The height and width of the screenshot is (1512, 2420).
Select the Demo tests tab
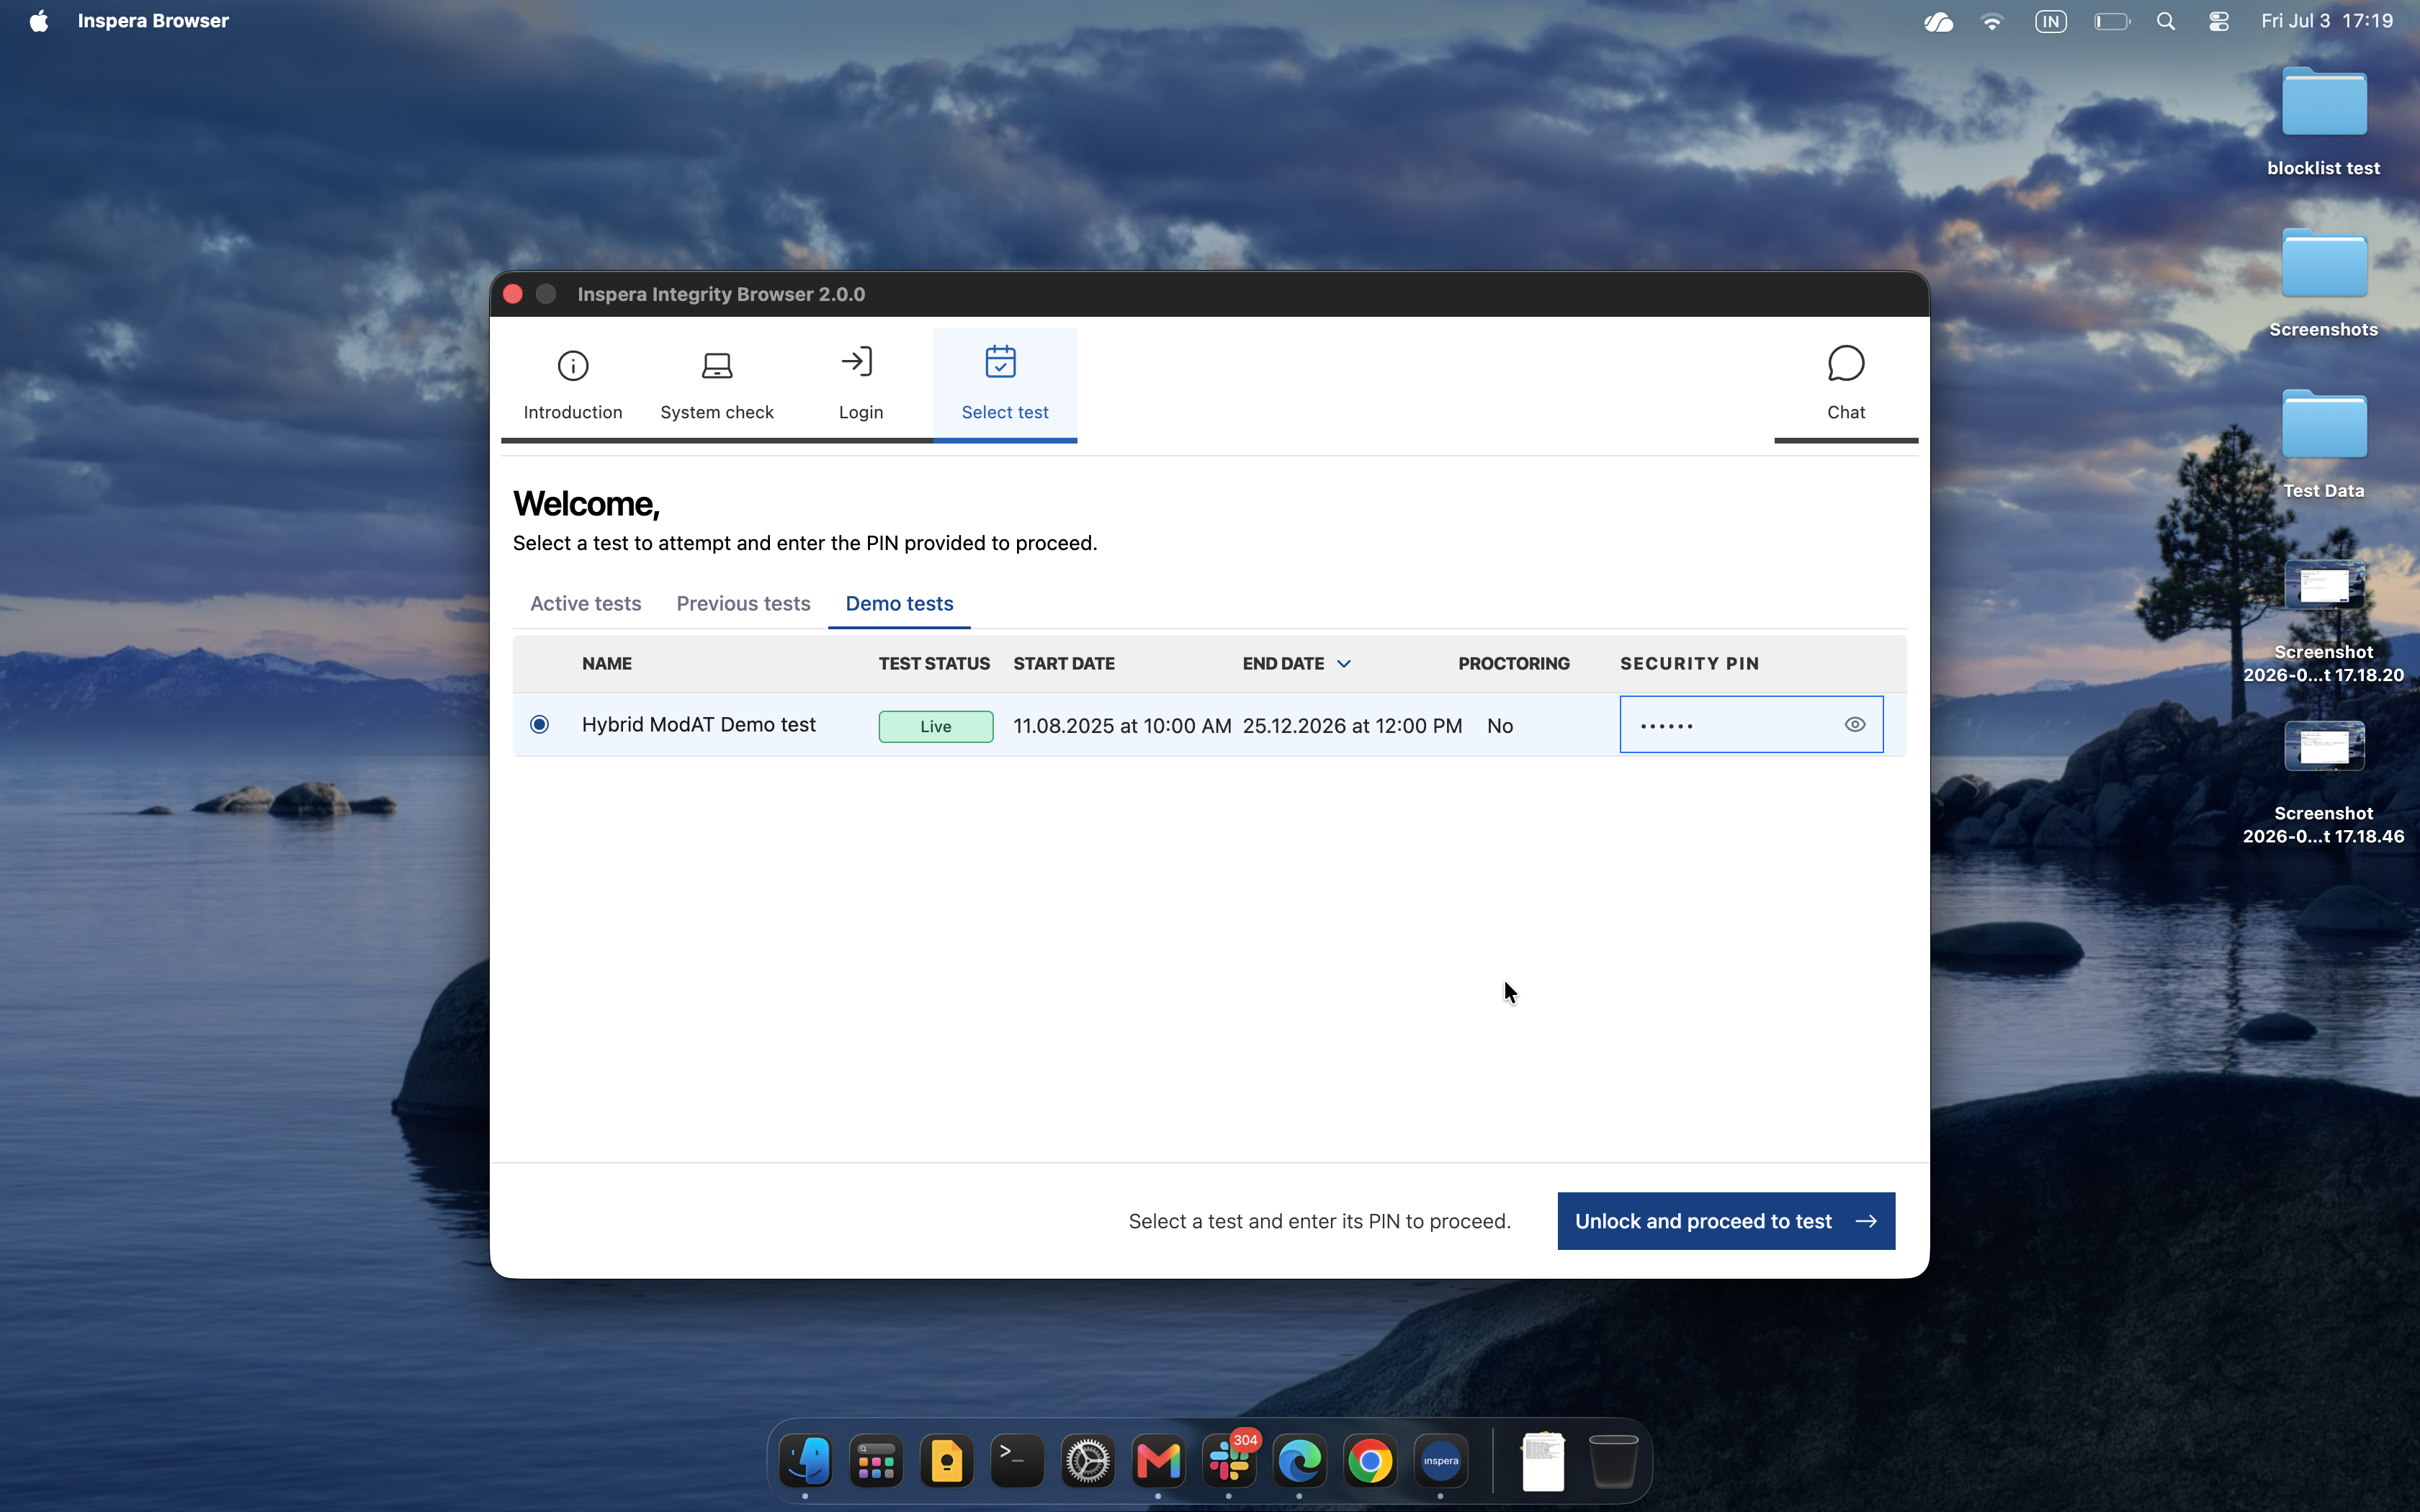click(899, 604)
